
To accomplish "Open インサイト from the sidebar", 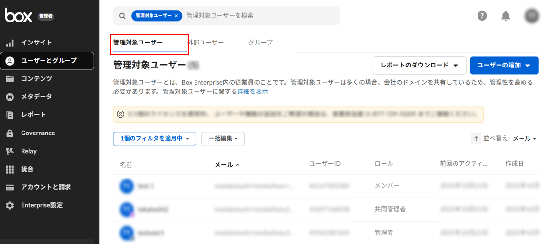I will tap(36, 43).
